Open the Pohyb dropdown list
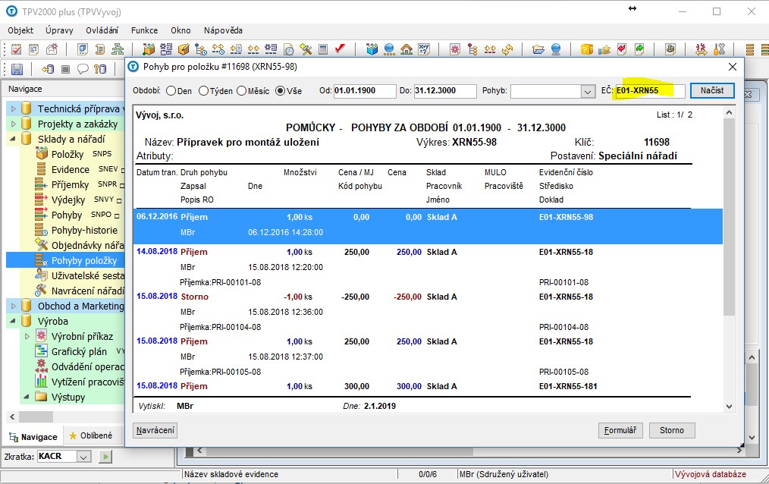The height and width of the screenshot is (484, 769). [588, 91]
